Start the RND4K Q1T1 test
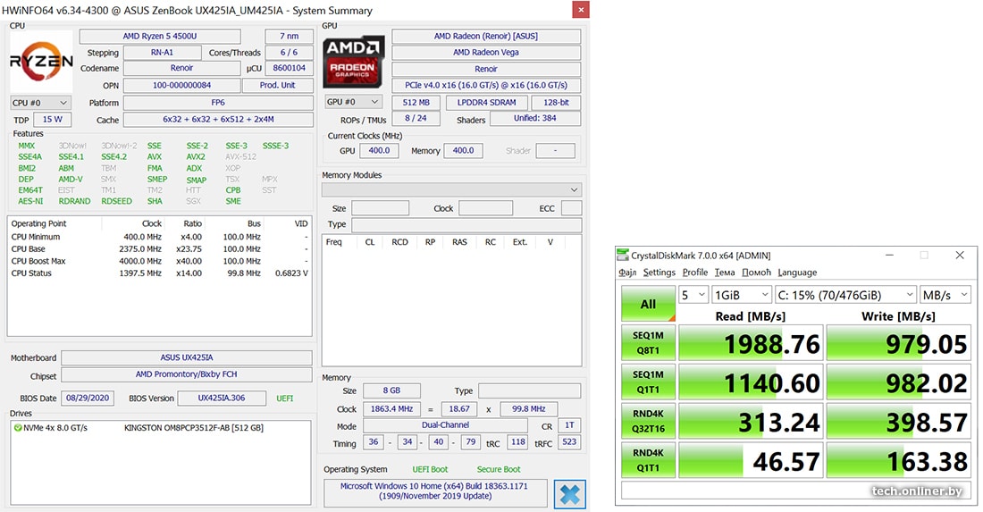The image size is (983, 512). (x=648, y=460)
